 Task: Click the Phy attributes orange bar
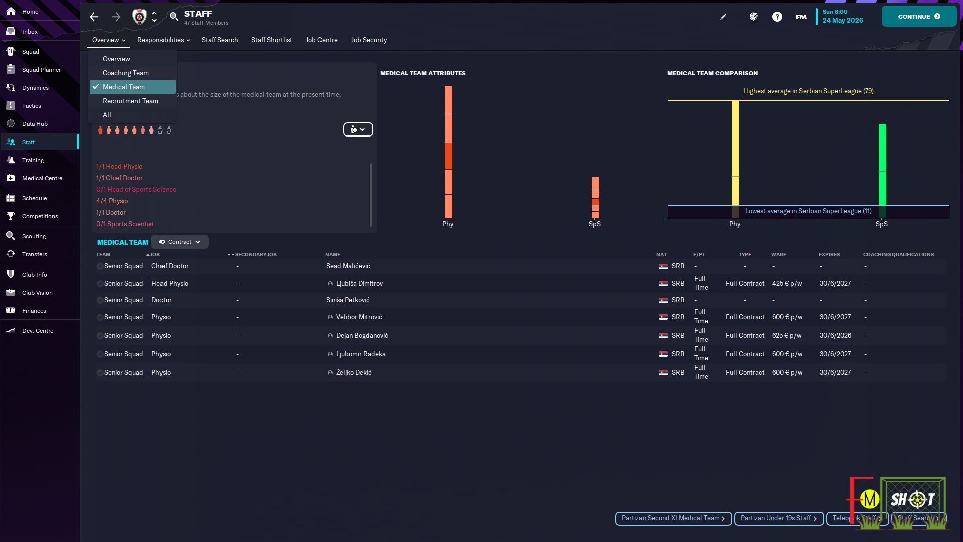(448, 152)
